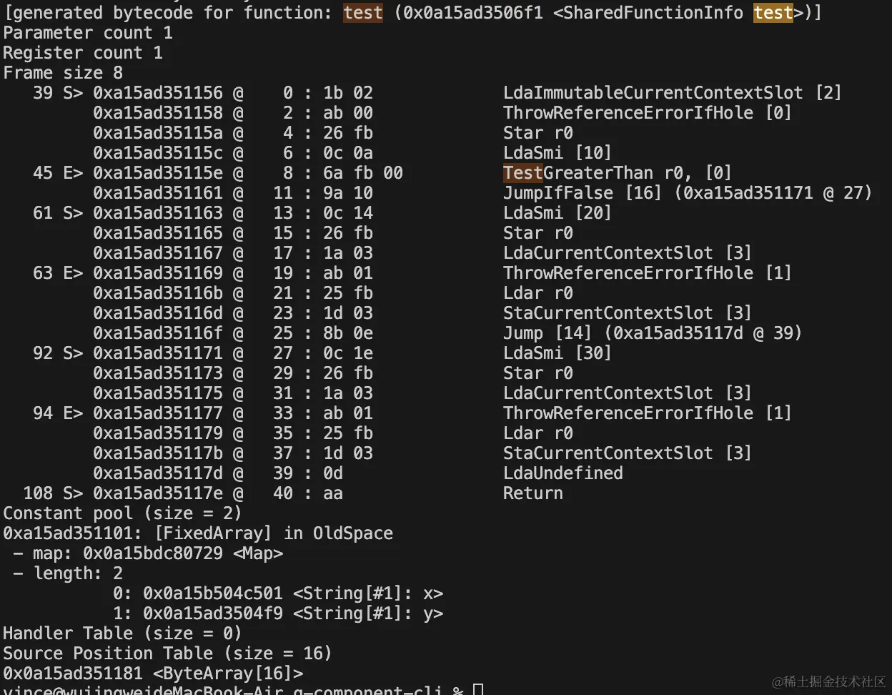The height and width of the screenshot is (695, 892).
Task: Click the LdaImmutableCurrentContextSlot [2] instruction
Action: pyautogui.click(x=673, y=93)
